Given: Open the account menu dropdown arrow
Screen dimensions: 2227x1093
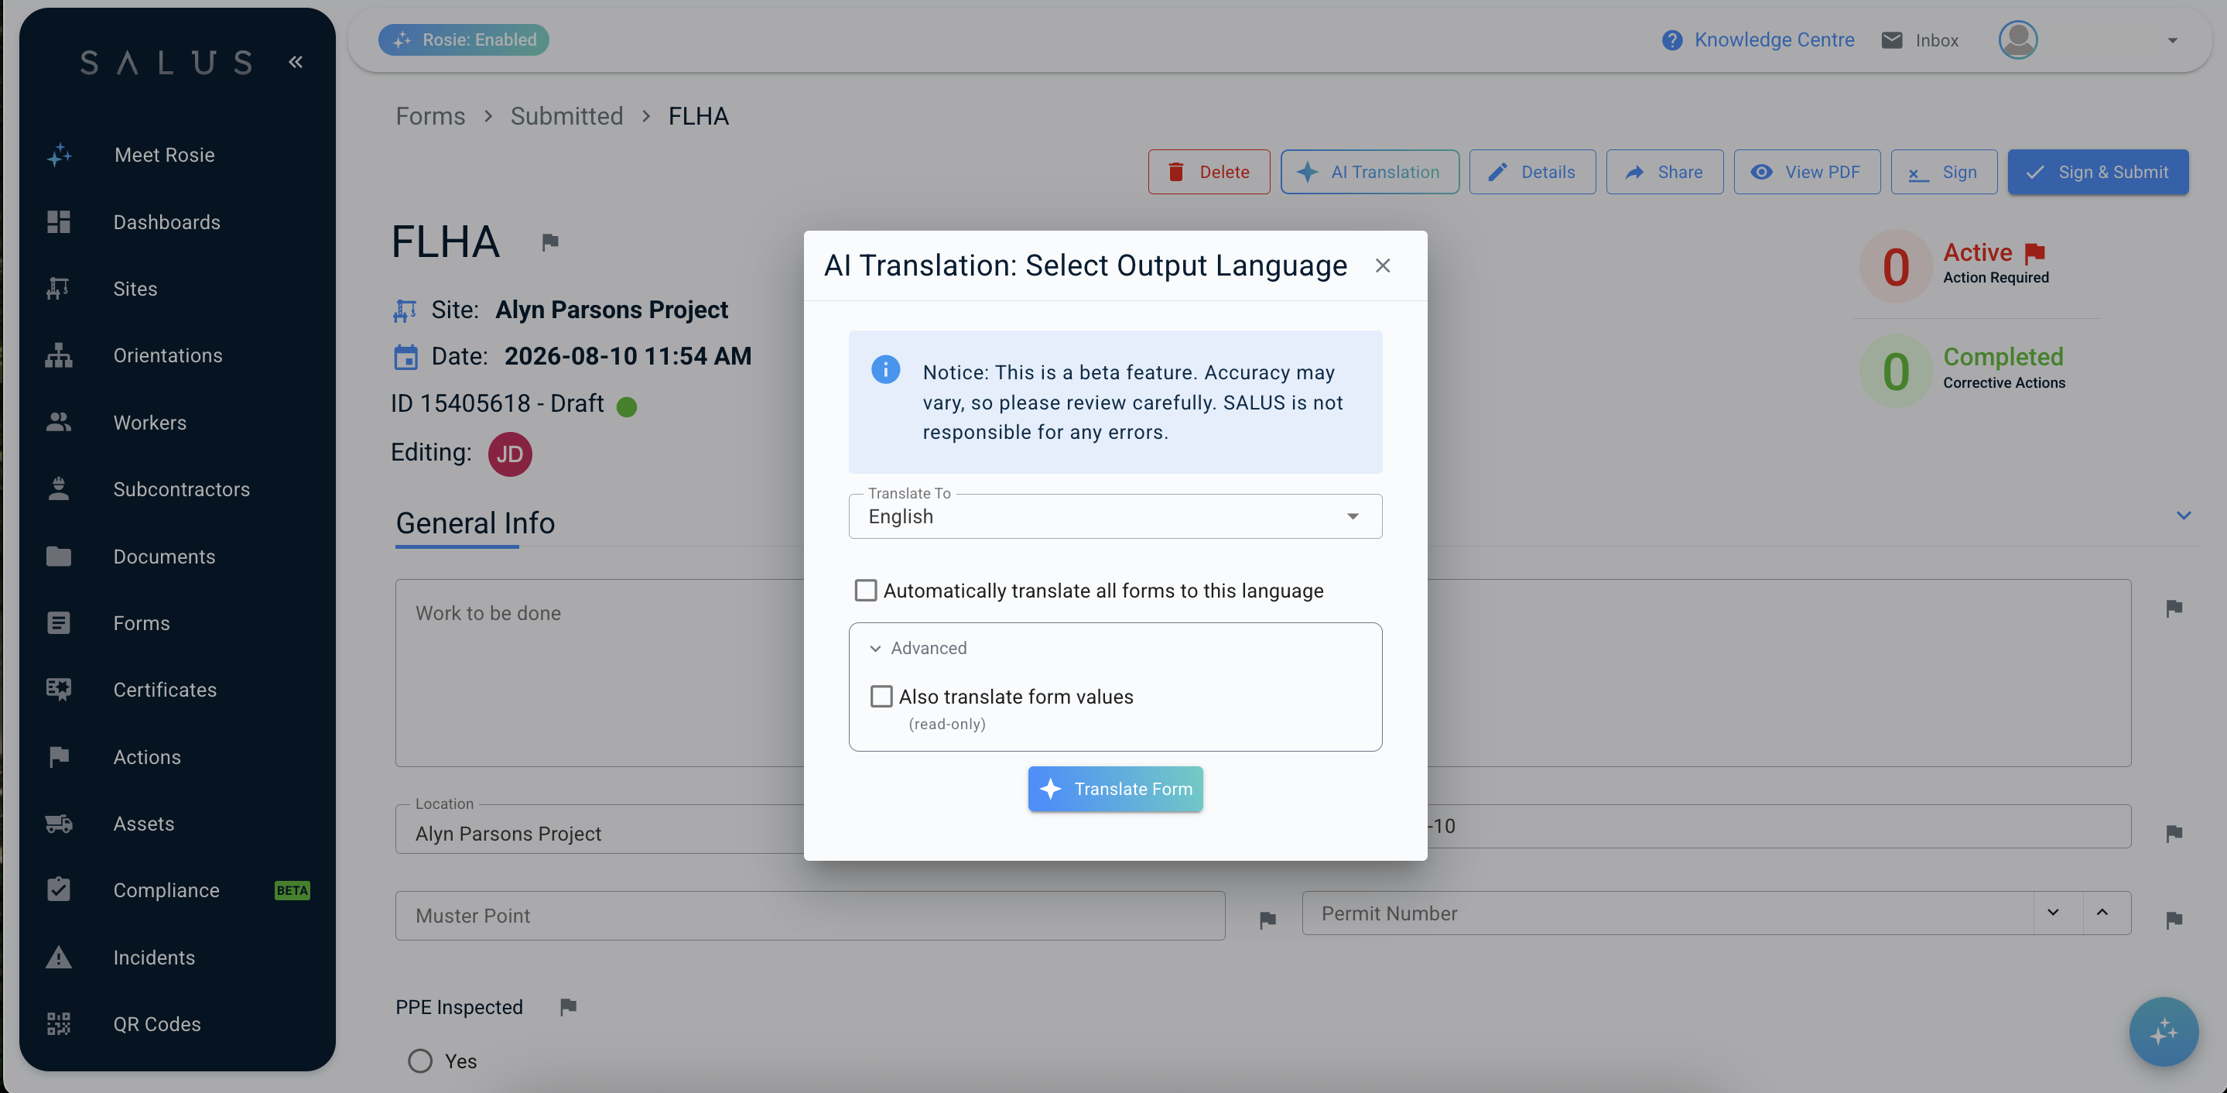Looking at the screenshot, I should (2173, 39).
